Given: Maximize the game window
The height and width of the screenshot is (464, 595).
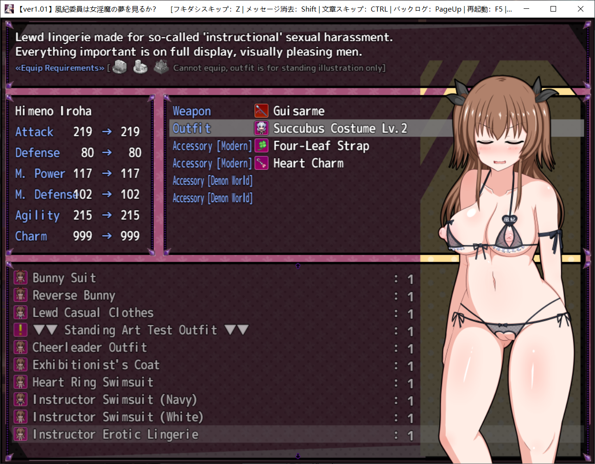Looking at the screenshot, I should pos(553,9).
